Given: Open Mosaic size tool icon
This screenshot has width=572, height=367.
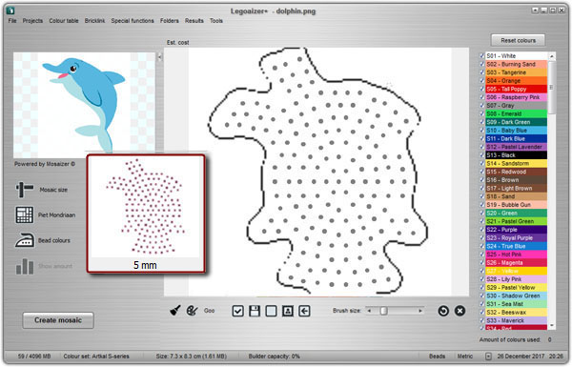Looking at the screenshot, I should click(x=25, y=190).
